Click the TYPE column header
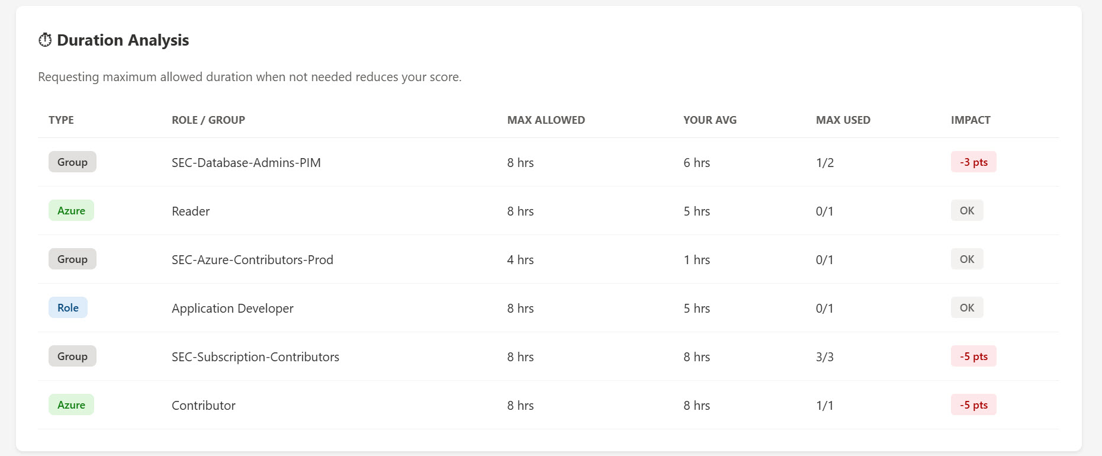 (61, 120)
